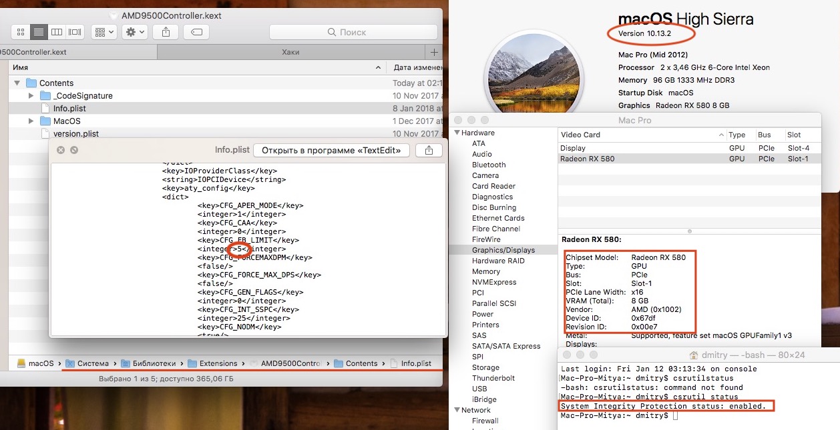This screenshot has height=430, width=840.
Task: Sort by the Дата изменения column header
Action: click(415, 68)
